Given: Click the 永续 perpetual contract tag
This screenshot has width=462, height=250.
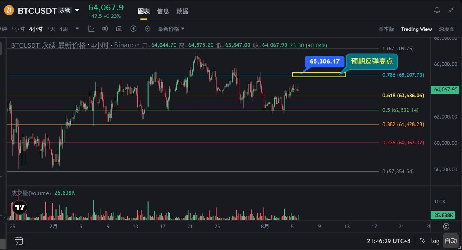Looking at the screenshot, I should pos(64,10).
